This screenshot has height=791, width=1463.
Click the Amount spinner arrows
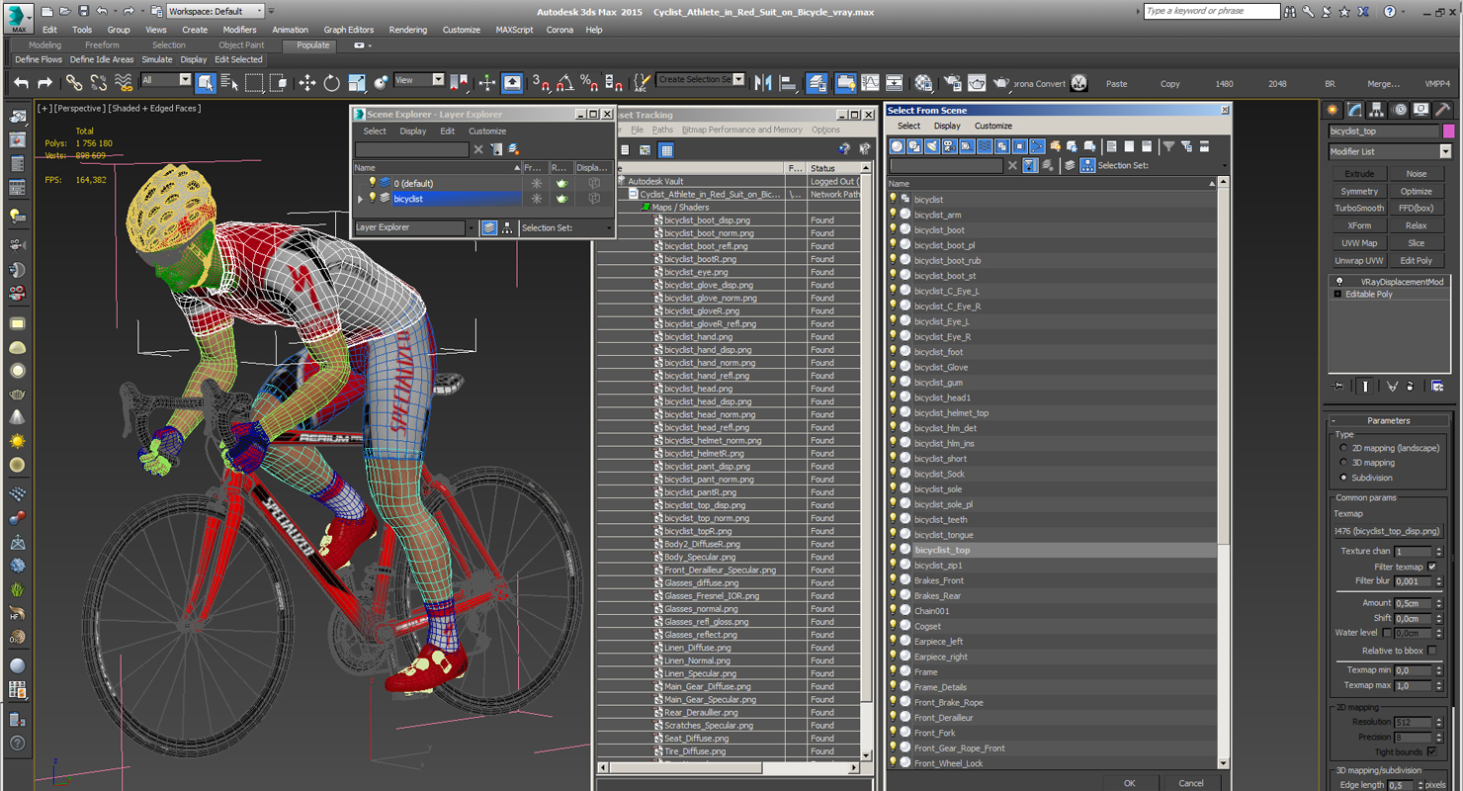tap(1438, 603)
